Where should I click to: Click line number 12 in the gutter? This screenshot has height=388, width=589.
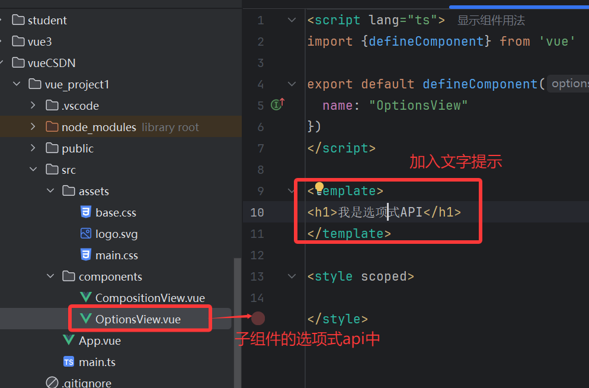[257, 255]
